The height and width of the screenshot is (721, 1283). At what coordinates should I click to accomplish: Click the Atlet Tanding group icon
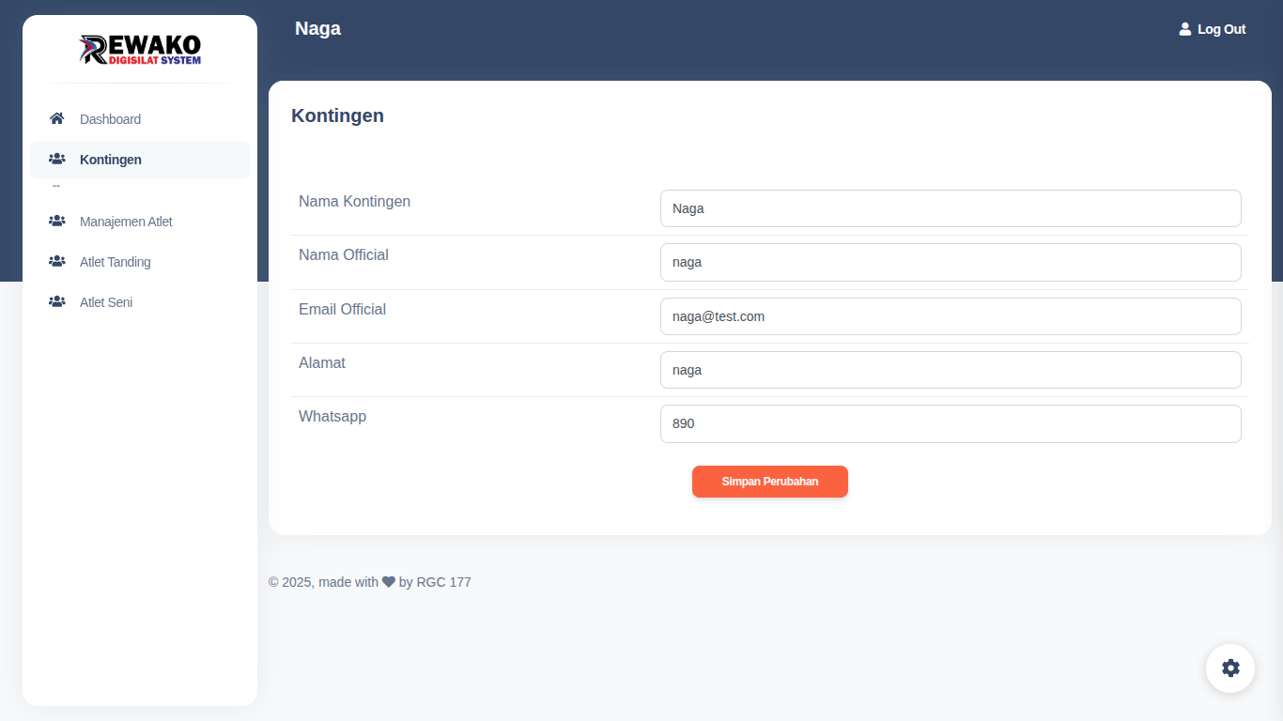(56, 262)
